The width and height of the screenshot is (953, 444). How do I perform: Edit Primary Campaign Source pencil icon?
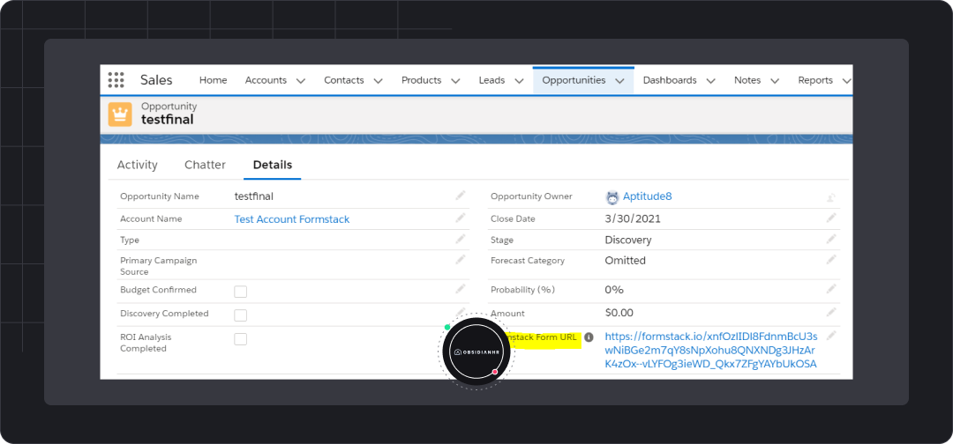[461, 260]
